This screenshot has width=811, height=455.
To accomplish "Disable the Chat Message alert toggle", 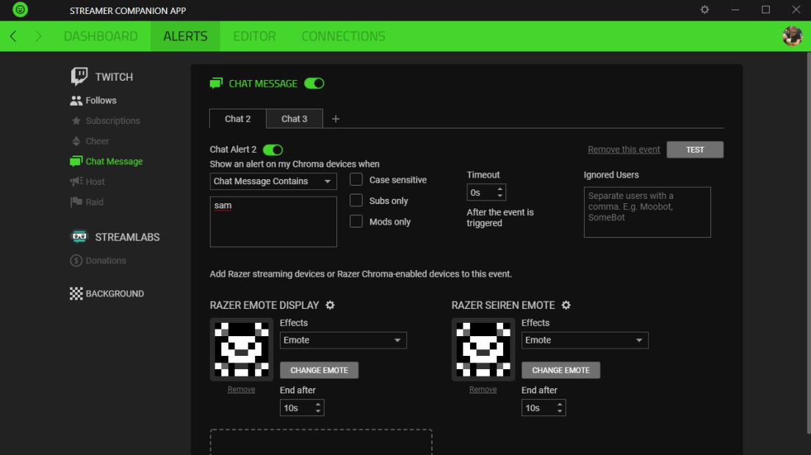I will (x=314, y=84).
